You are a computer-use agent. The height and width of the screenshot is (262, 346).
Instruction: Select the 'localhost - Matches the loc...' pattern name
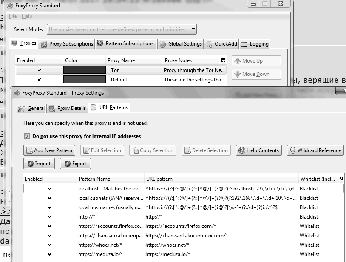111,189
